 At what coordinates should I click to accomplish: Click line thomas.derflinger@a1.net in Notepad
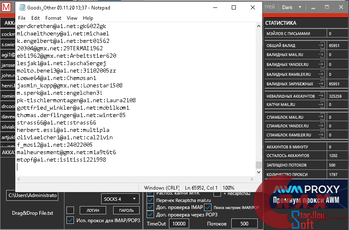(x=71, y=115)
